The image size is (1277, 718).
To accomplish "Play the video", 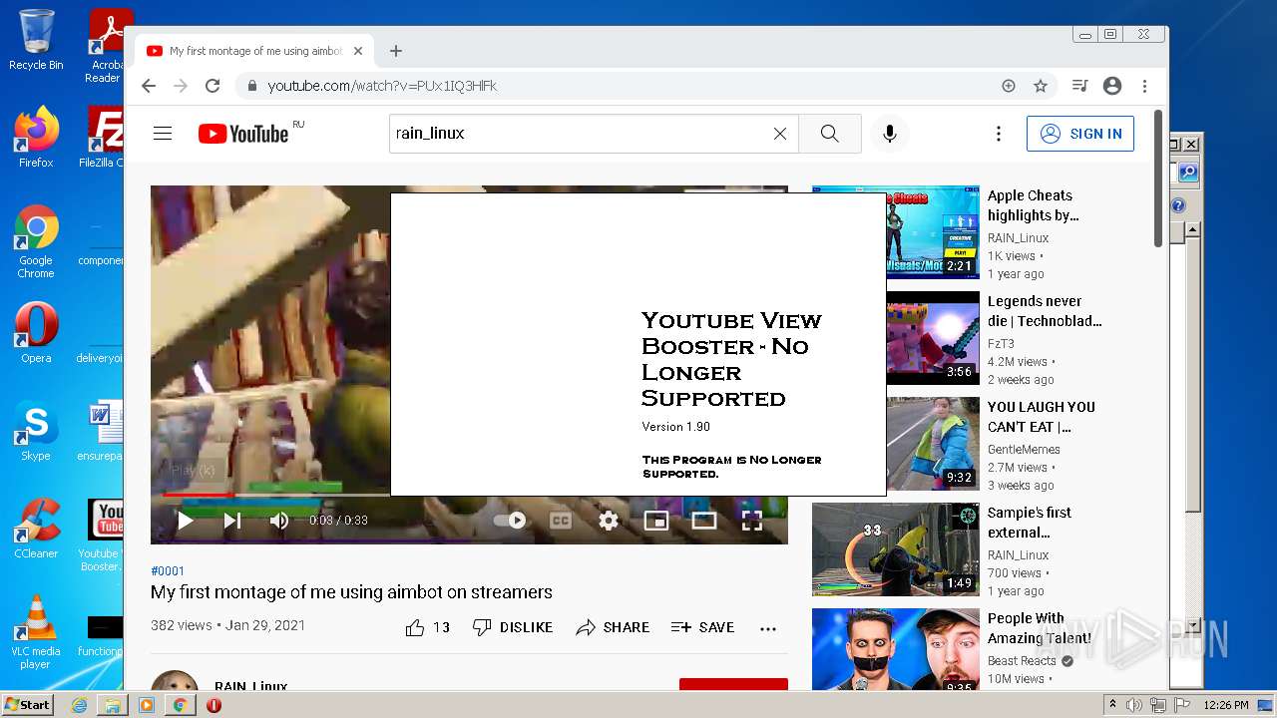I will (x=185, y=520).
